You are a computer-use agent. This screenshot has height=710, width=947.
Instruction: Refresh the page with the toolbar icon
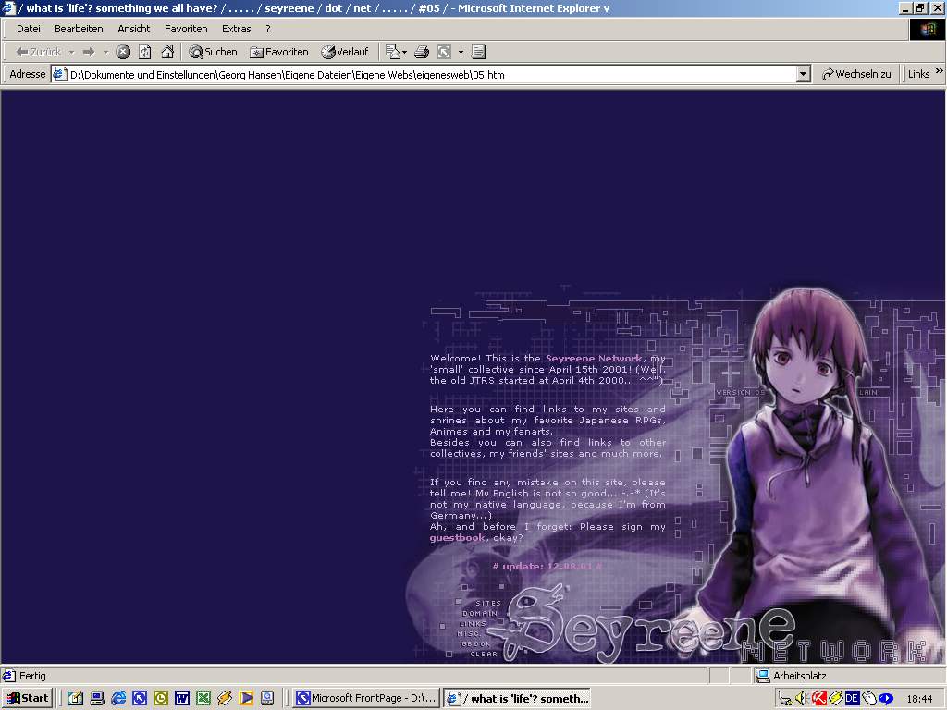tap(145, 52)
